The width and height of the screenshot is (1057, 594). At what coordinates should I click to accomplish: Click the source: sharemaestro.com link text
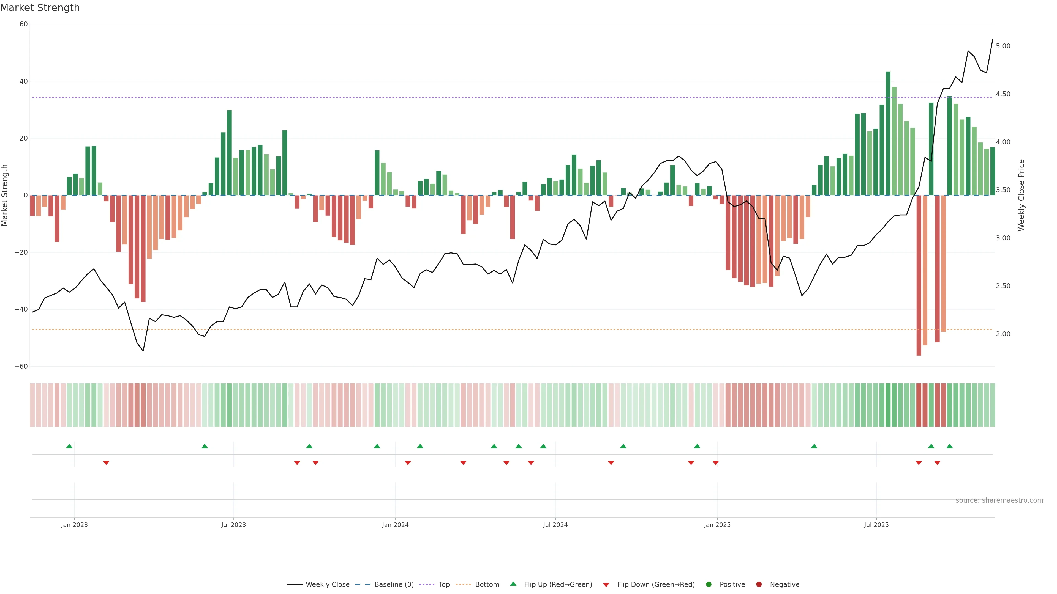(x=999, y=500)
